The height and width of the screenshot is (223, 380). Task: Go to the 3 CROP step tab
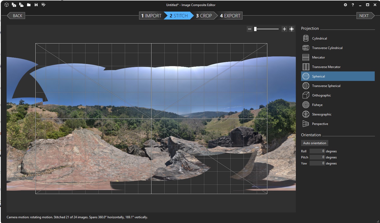pyautogui.click(x=204, y=16)
